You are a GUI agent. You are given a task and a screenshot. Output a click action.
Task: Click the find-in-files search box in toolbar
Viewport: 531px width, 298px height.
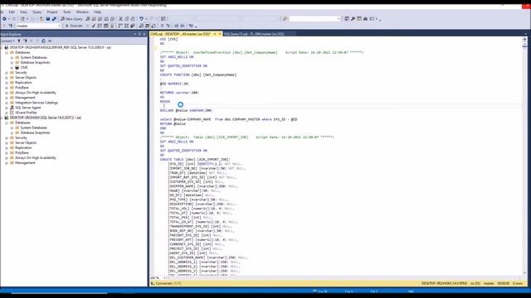[x=315, y=19]
